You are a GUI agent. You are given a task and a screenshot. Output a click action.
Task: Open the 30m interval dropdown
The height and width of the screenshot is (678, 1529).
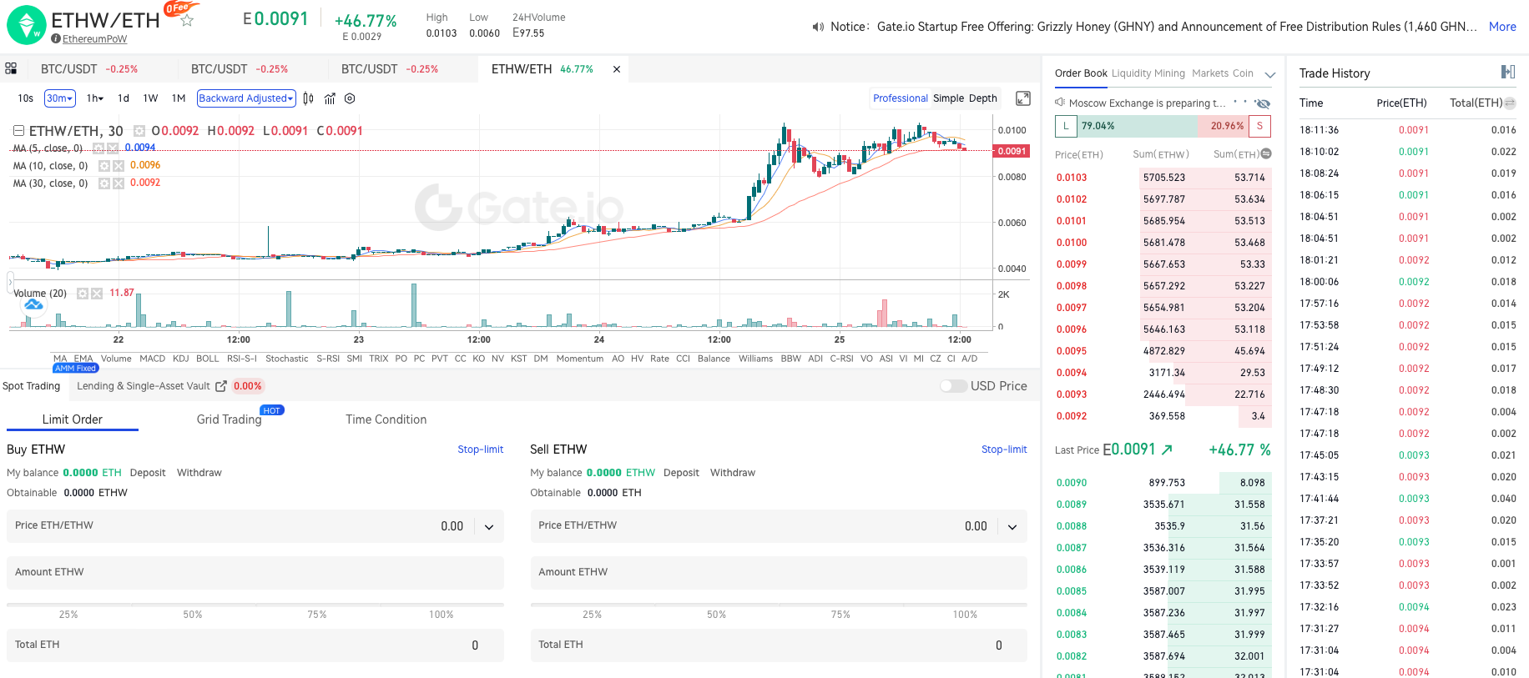[60, 98]
